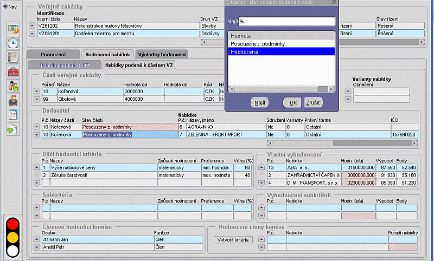Step up in Dílčí hodnotící kritéria list
This screenshot has width=434, height=261.
click(x=36, y=167)
